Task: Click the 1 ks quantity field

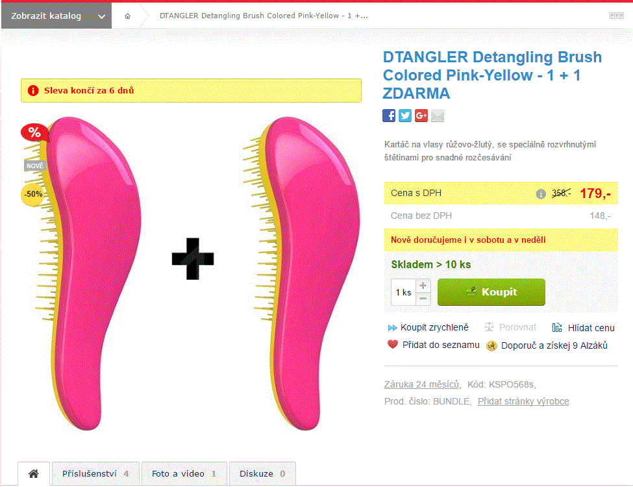Action: [403, 292]
